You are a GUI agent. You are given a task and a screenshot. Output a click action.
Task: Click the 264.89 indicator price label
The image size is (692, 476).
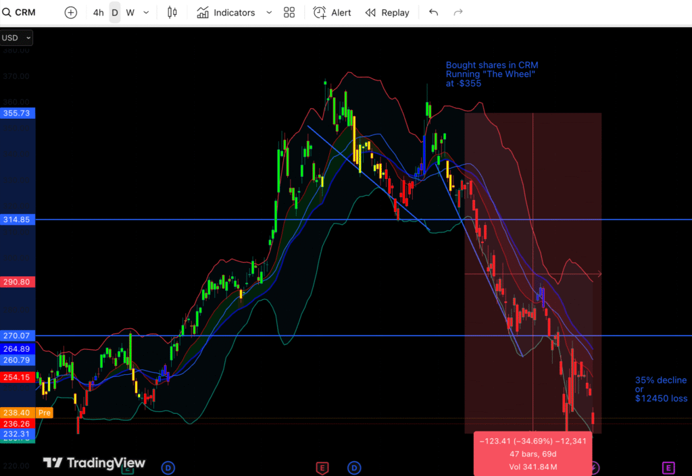(x=17, y=349)
